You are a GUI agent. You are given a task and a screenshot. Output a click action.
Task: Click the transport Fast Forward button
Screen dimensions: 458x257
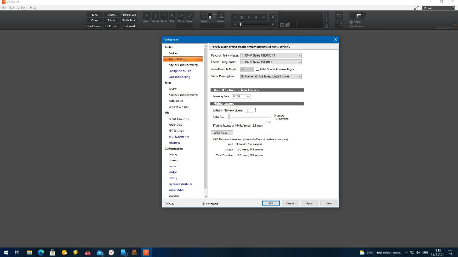(263, 17)
